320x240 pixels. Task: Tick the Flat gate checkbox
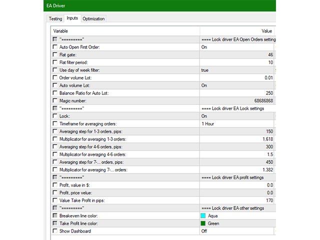tap(55, 54)
